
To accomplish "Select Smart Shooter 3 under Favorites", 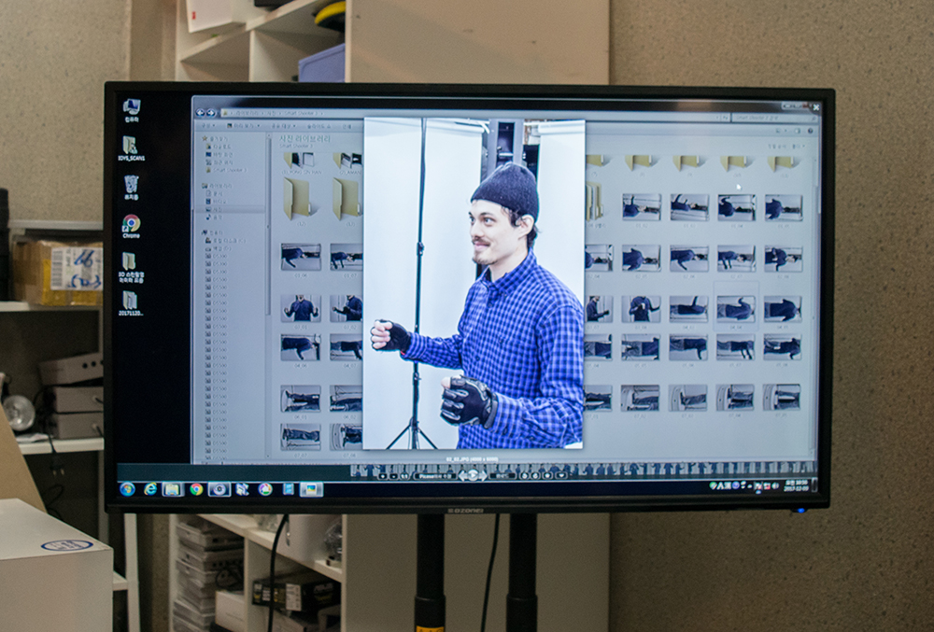I will 226,170.
